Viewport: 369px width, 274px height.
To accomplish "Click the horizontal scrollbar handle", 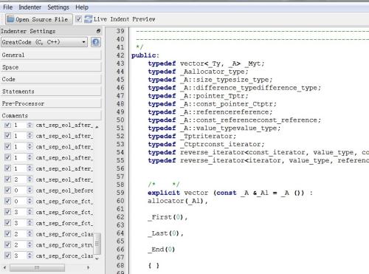I will click(37, 267).
